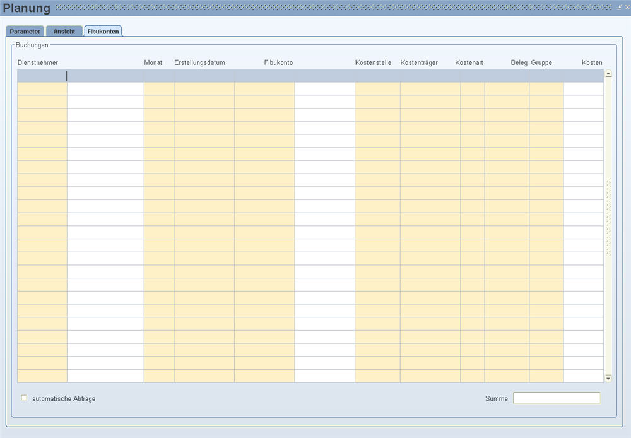This screenshot has height=438, width=631.
Task: Switch to the Parameter tab
Action: pos(25,32)
